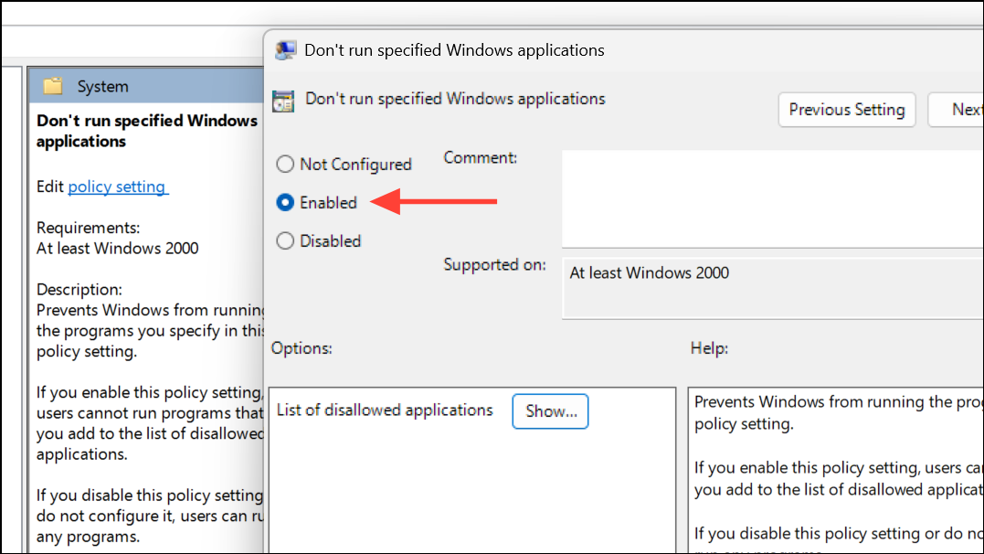Click the policy setting icon beside the heading
Screen dimensions: 984x554
(x=283, y=101)
